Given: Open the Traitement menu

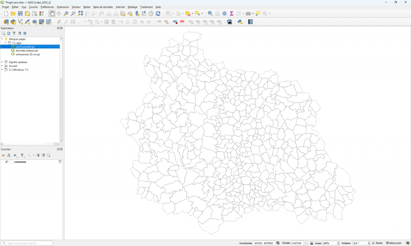Looking at the screenshot, I should (x=146, y=7).
